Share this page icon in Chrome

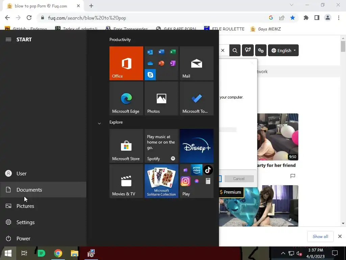click(282, 18)
